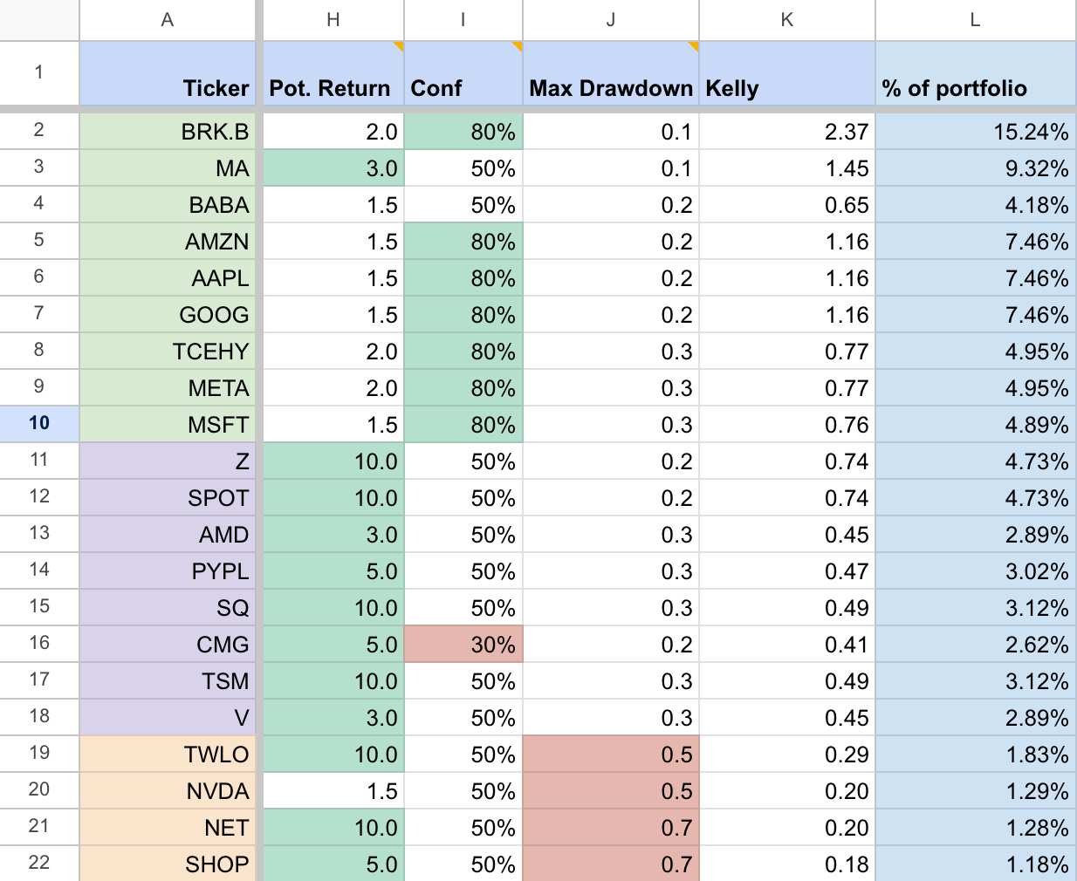Click MA's 3.0 Pot. Return cell

click(x=333, y=168)
